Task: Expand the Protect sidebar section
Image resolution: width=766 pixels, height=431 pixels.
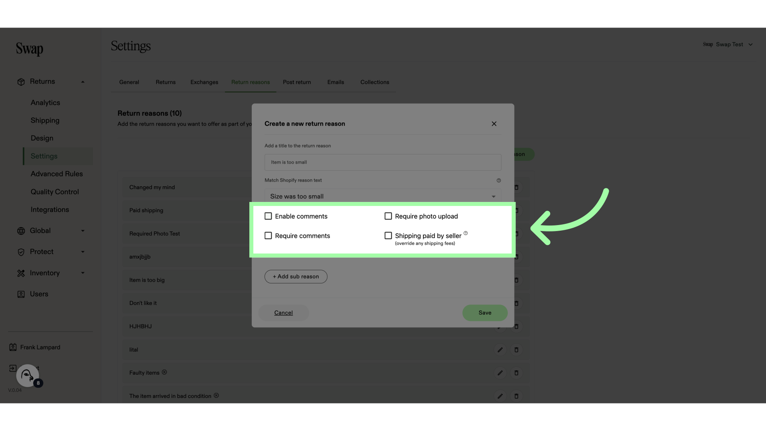Action: (x=83, y=252)
